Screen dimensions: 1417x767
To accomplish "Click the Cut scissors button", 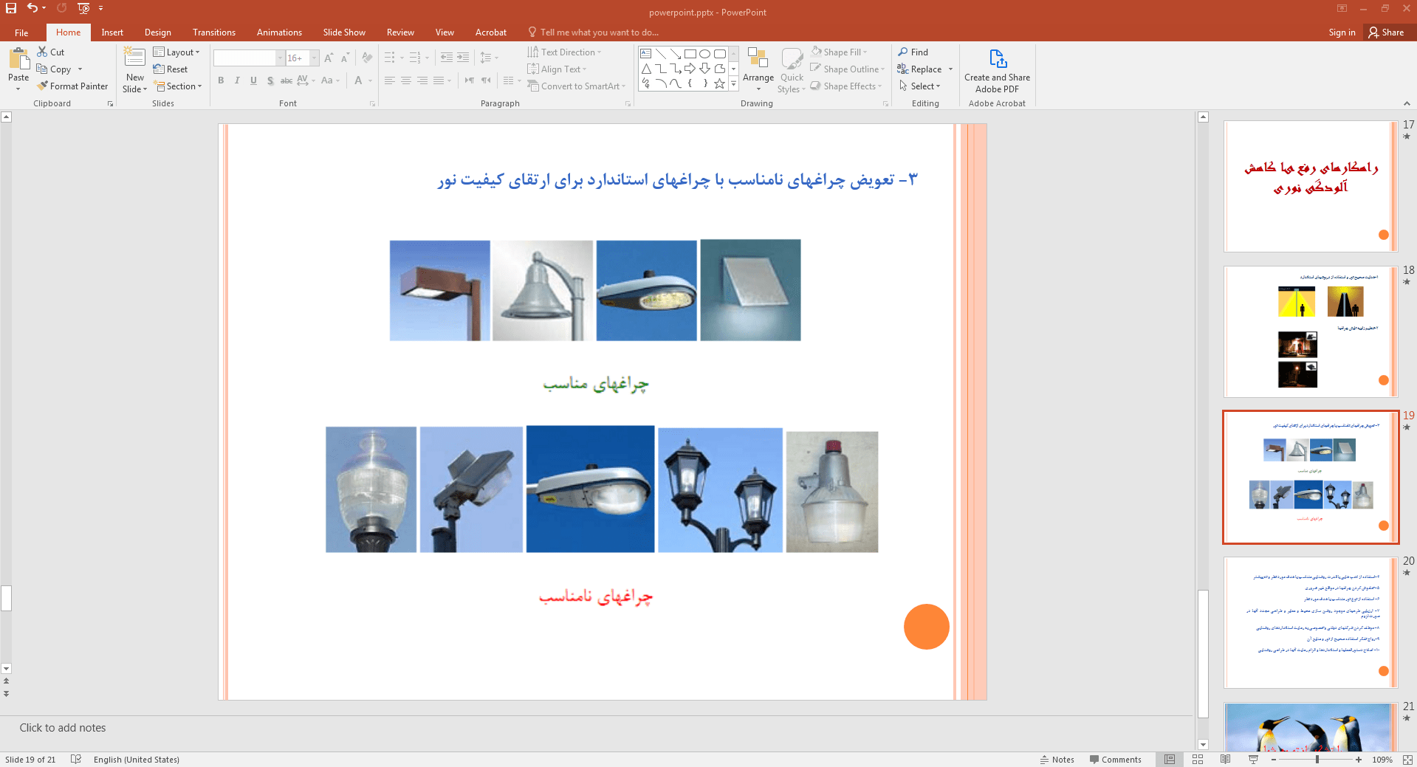I will [51, 52].
